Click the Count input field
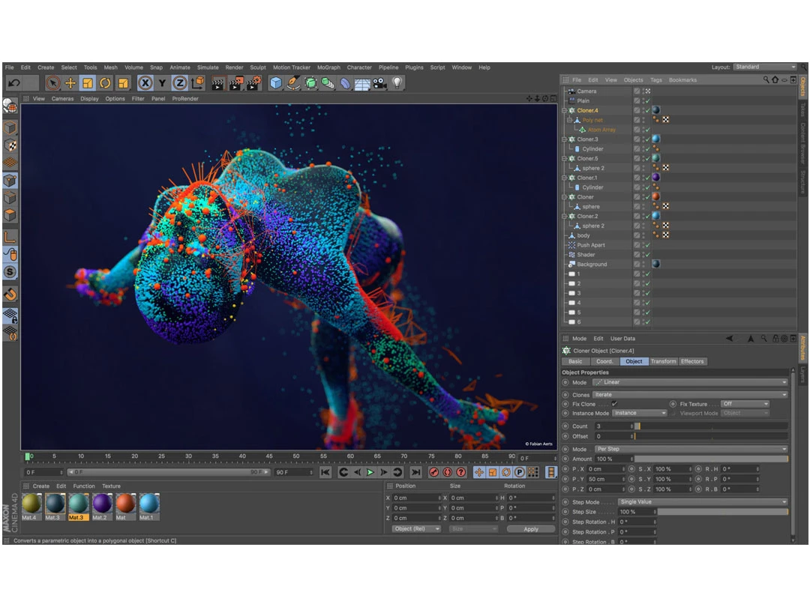The height and width of the screenshot is (607, 810). [x=614, y=426]
